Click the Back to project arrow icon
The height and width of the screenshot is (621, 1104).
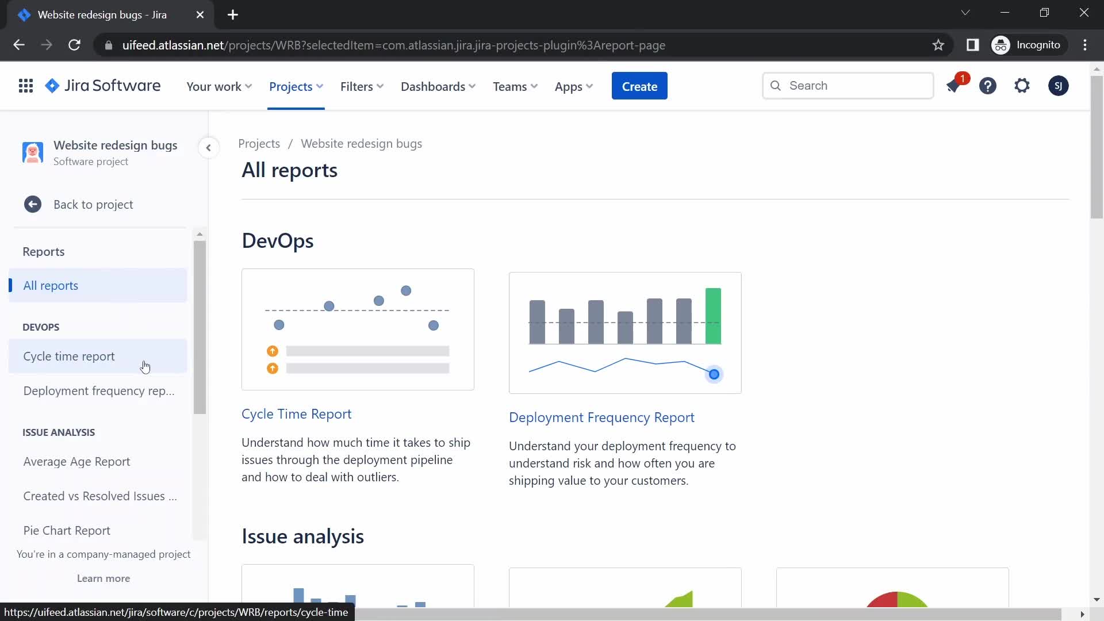pyautogui.click(x=32, y=203)
